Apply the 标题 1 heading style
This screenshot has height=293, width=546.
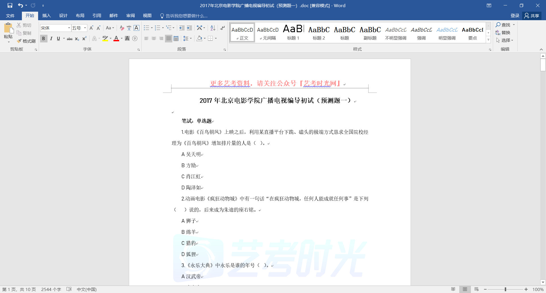(293, 32)
